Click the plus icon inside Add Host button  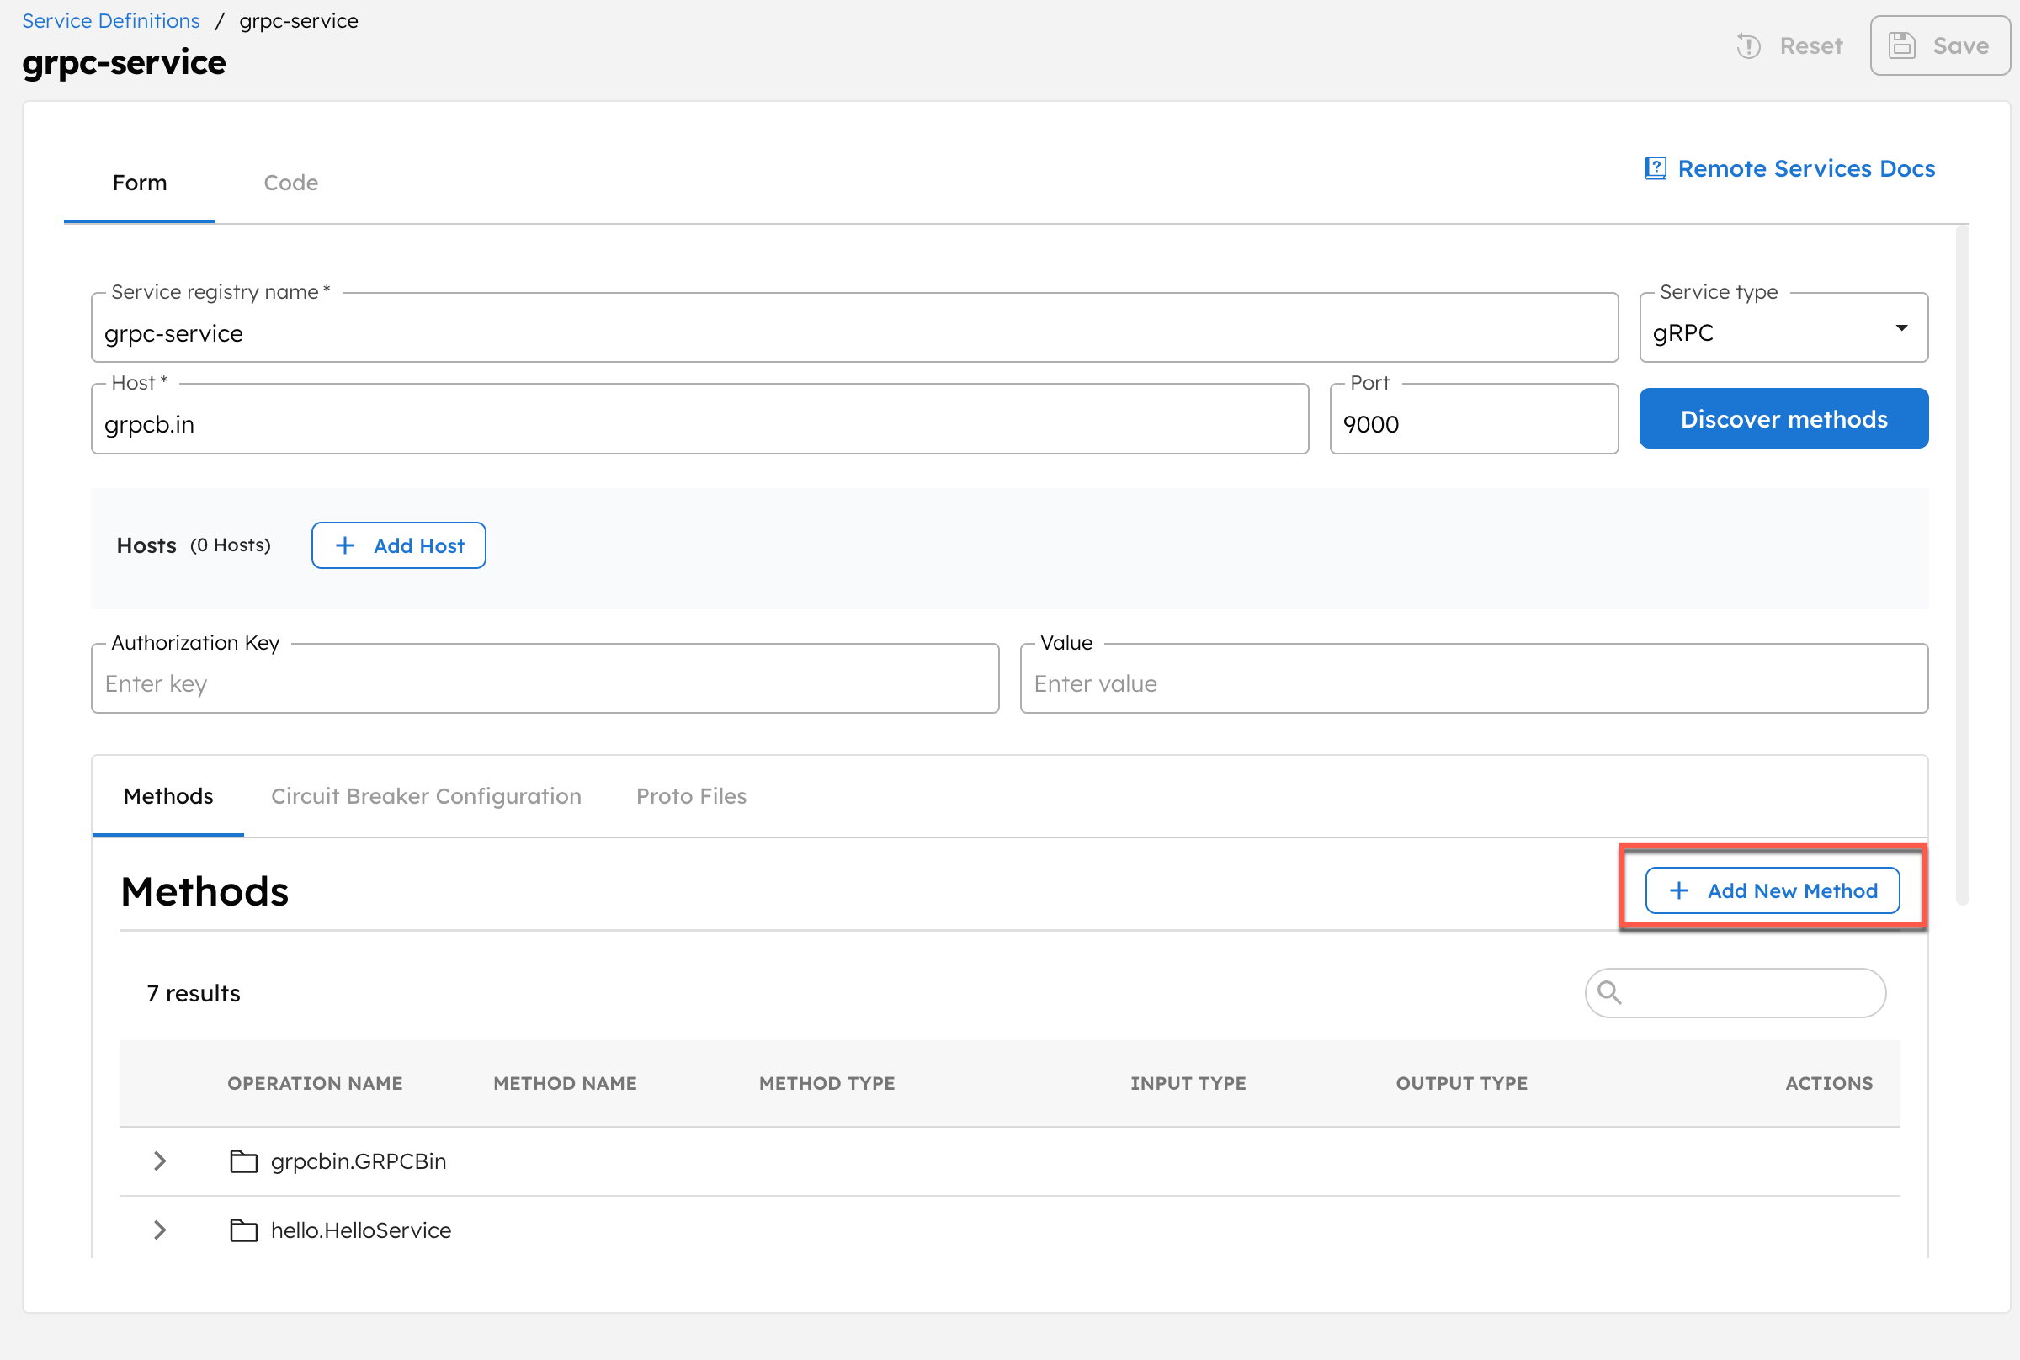pyautogui.click(x=346, y=545)
